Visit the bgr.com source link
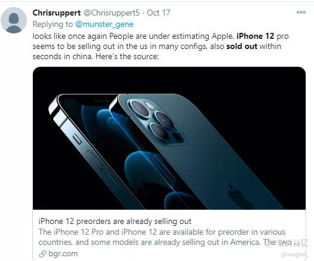Image resolution: width=314 pixels, height=261 pixels. click(x=63, y=254)
